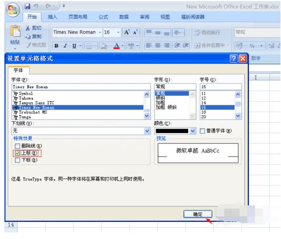Click the Undo icon
Viewport: 281px width, 239px height.
(x=36, y=6)
